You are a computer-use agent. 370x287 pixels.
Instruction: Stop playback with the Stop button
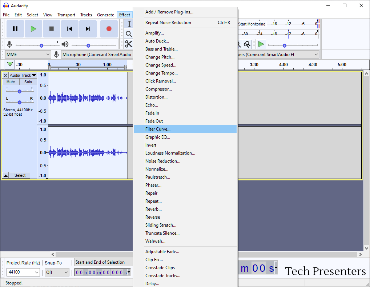[x=52, y=29]
